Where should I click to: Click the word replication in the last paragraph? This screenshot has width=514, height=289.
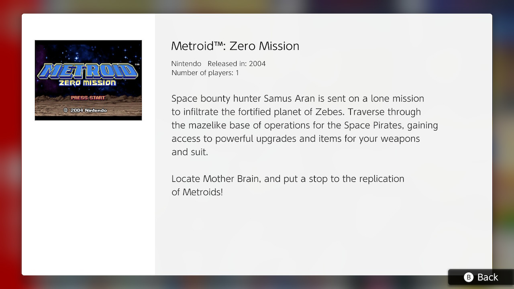click(380, 179)
